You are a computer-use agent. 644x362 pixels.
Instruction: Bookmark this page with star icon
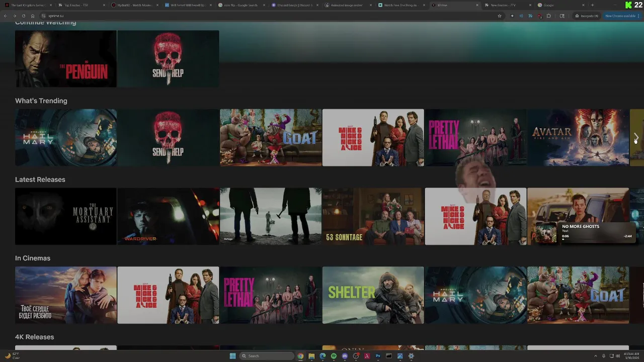[x=500, y=16]
